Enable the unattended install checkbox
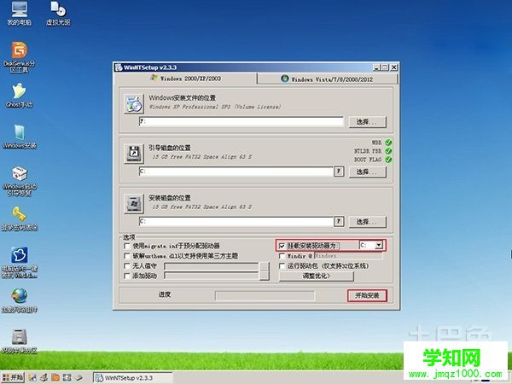512x384 pixels. 127,266
